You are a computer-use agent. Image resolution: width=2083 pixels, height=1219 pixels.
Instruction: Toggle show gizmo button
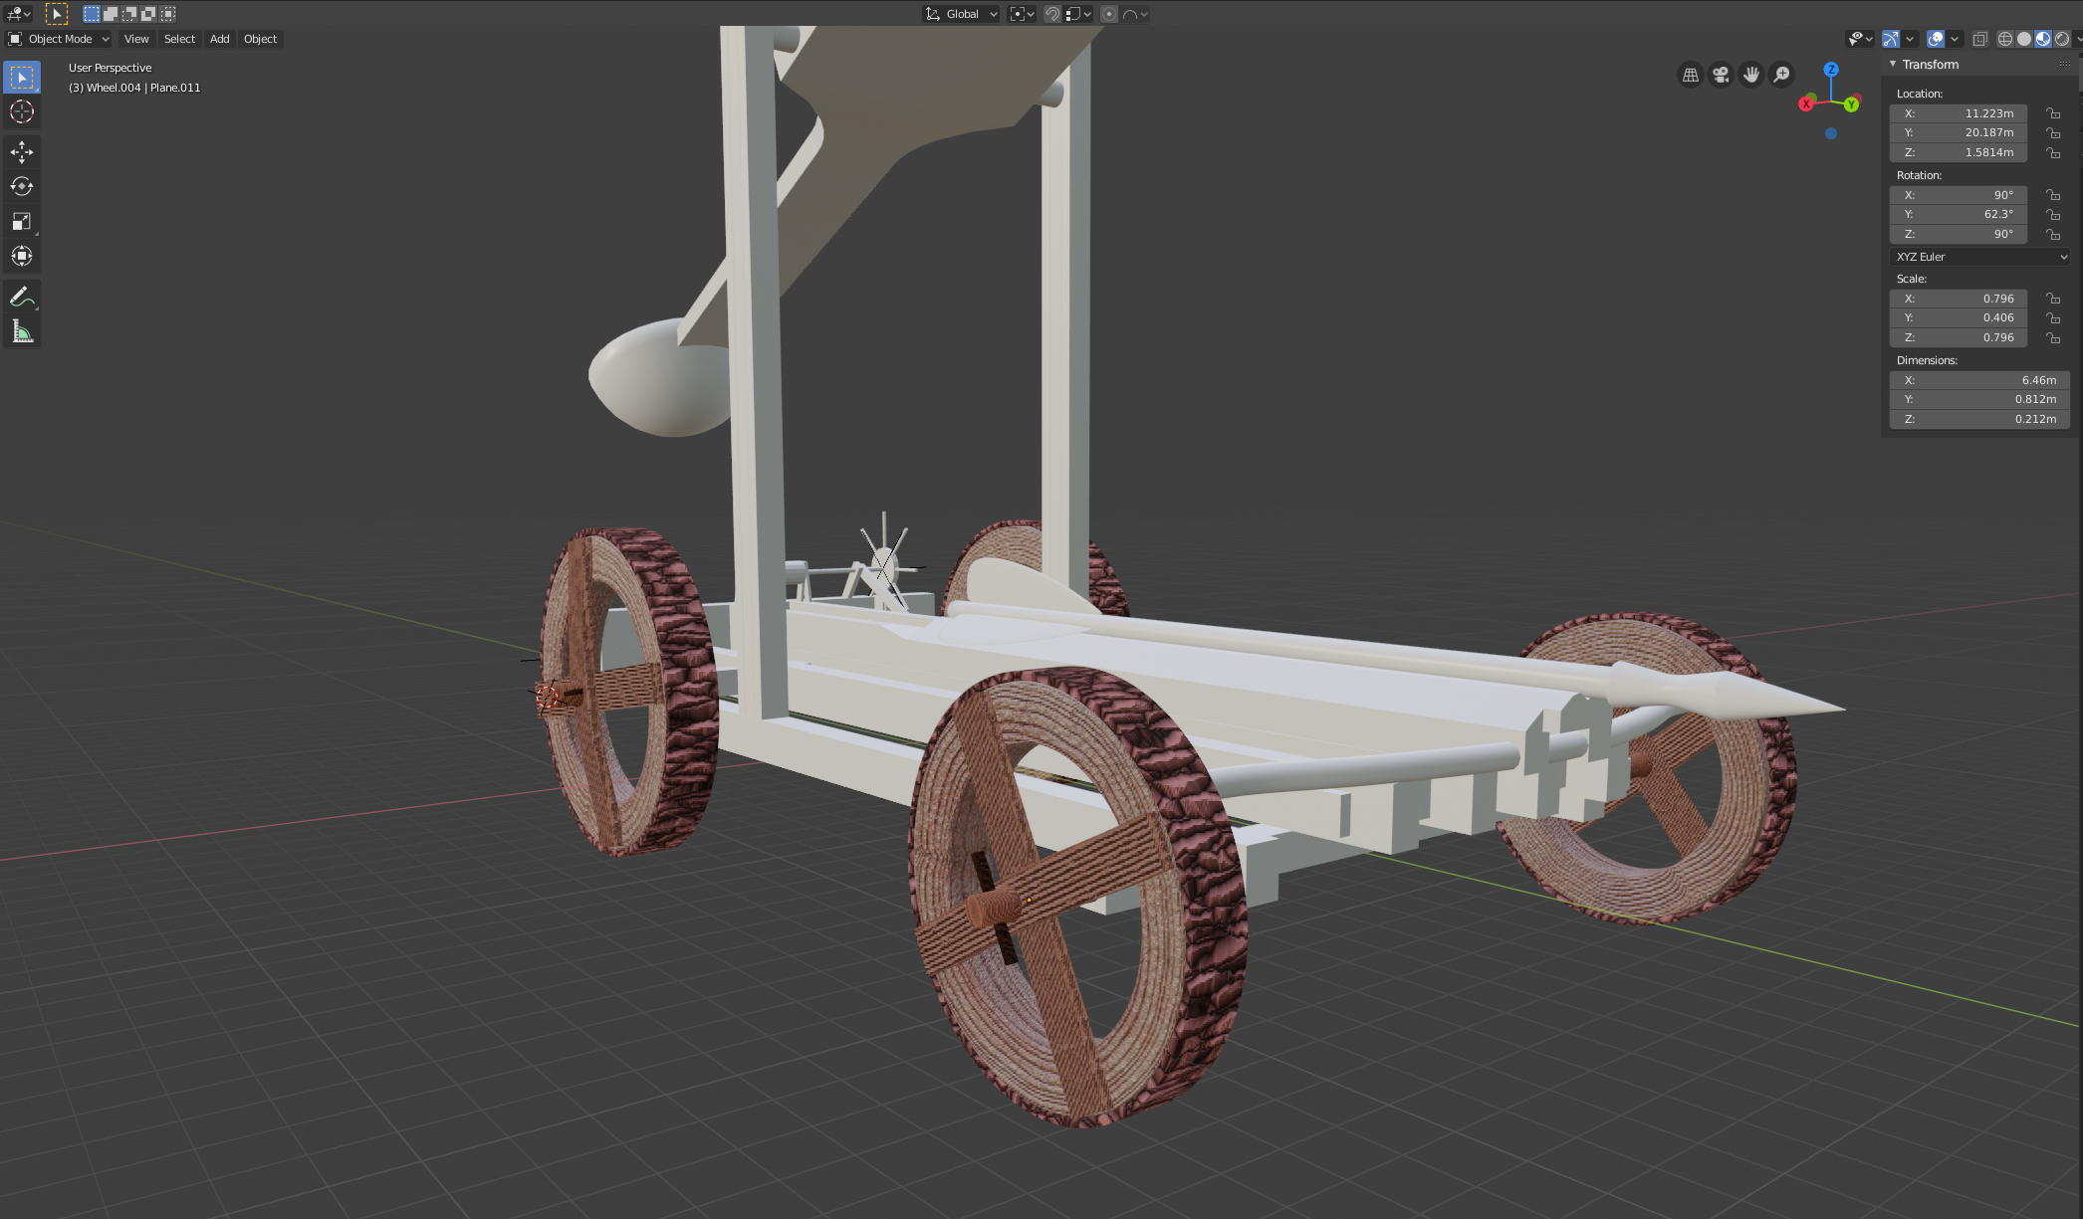point(1890,39)
